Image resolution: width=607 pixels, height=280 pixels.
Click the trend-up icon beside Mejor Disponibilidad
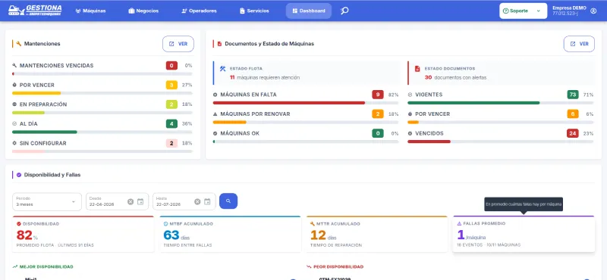[x=15, y=266]
